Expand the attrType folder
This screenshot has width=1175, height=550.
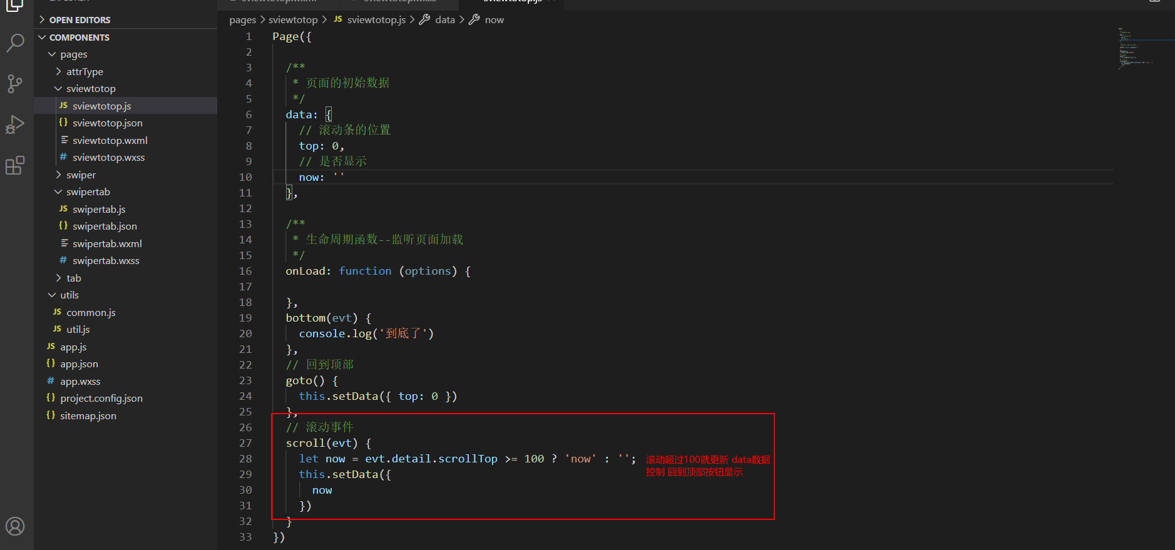(125, 72)
